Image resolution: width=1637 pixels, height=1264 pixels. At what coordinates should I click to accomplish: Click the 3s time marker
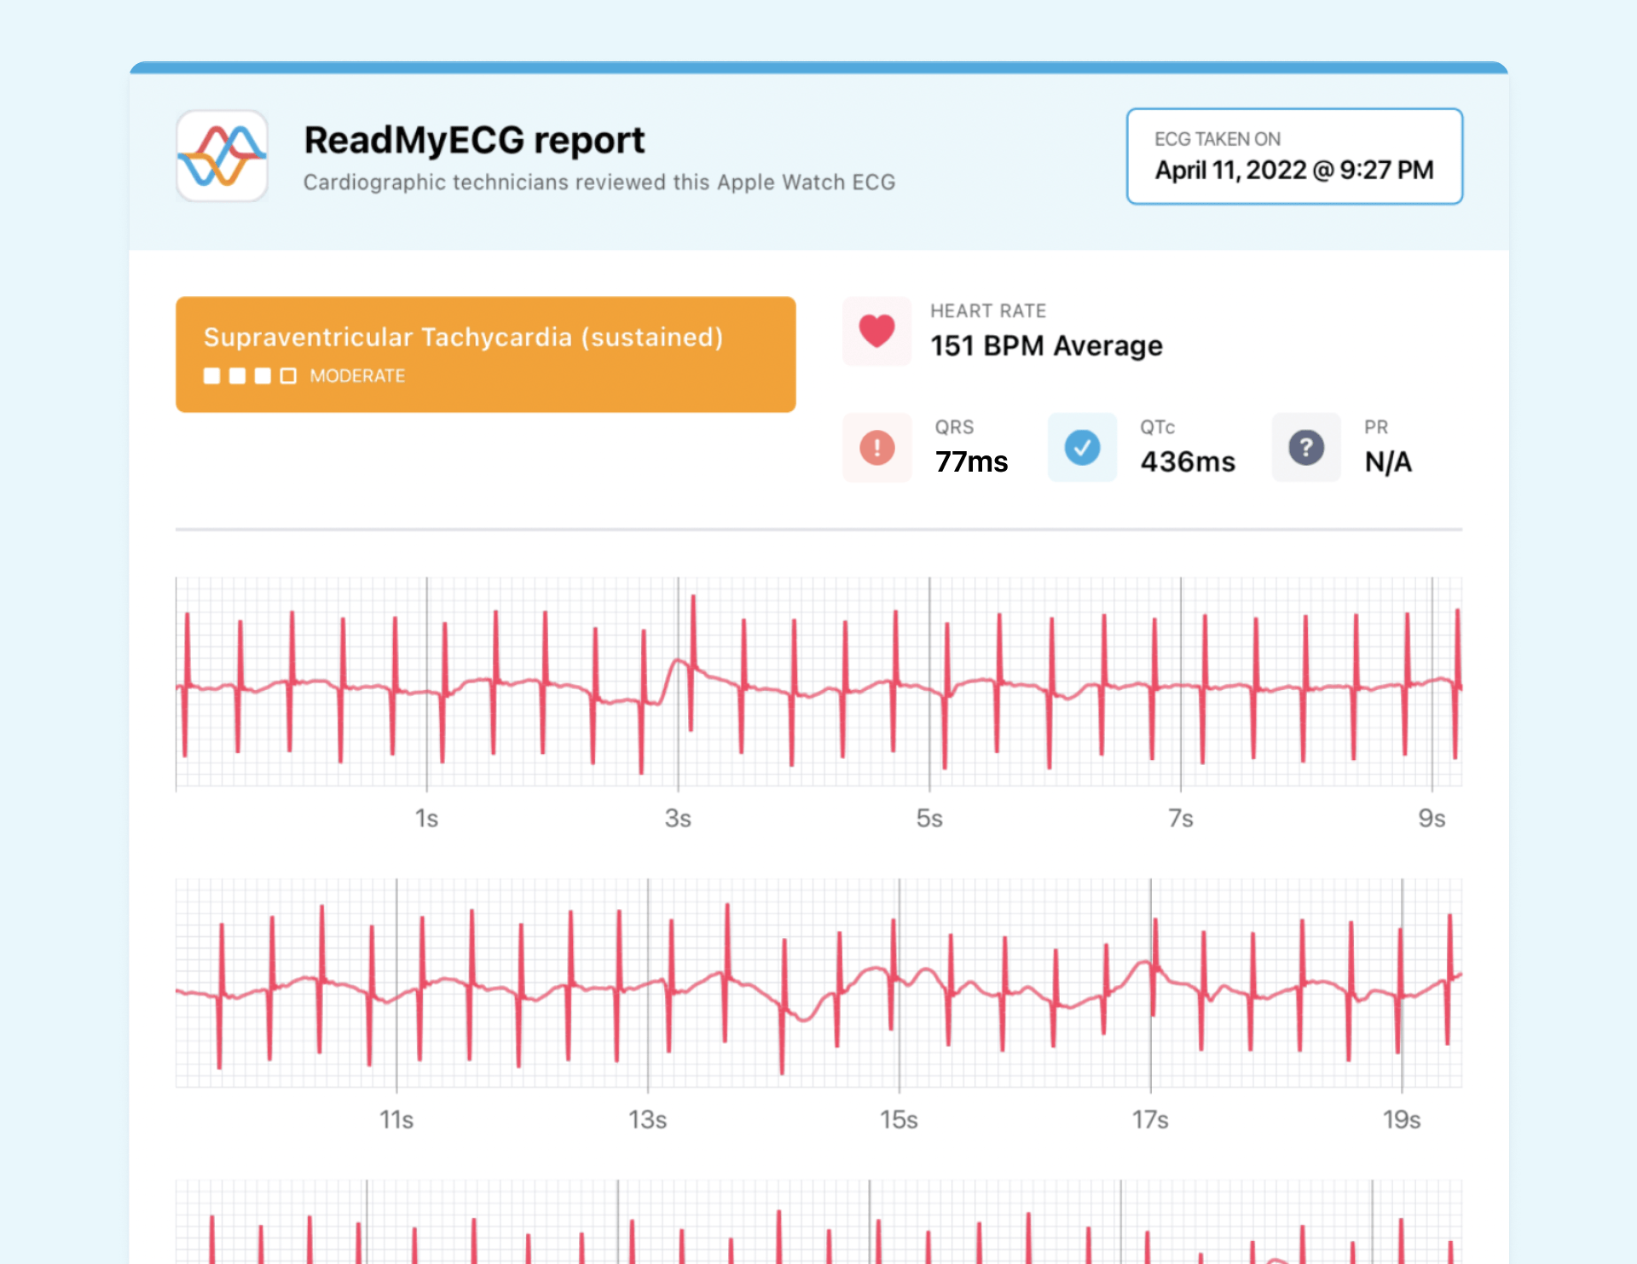coord(678,819)
